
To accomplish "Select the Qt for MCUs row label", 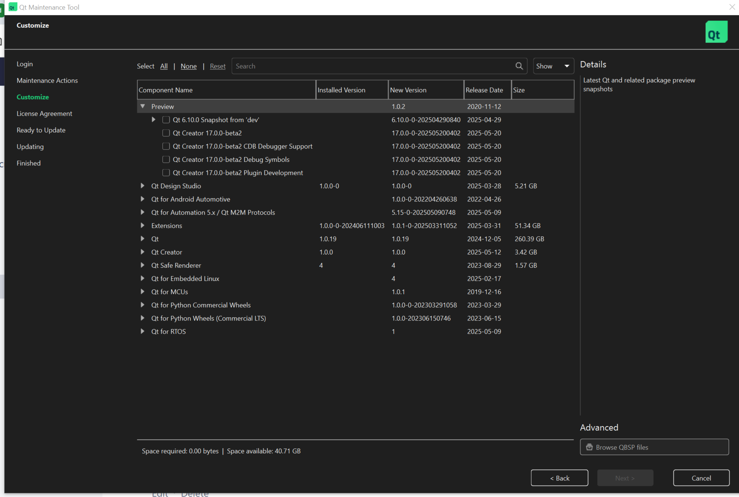I will [169, 292].
